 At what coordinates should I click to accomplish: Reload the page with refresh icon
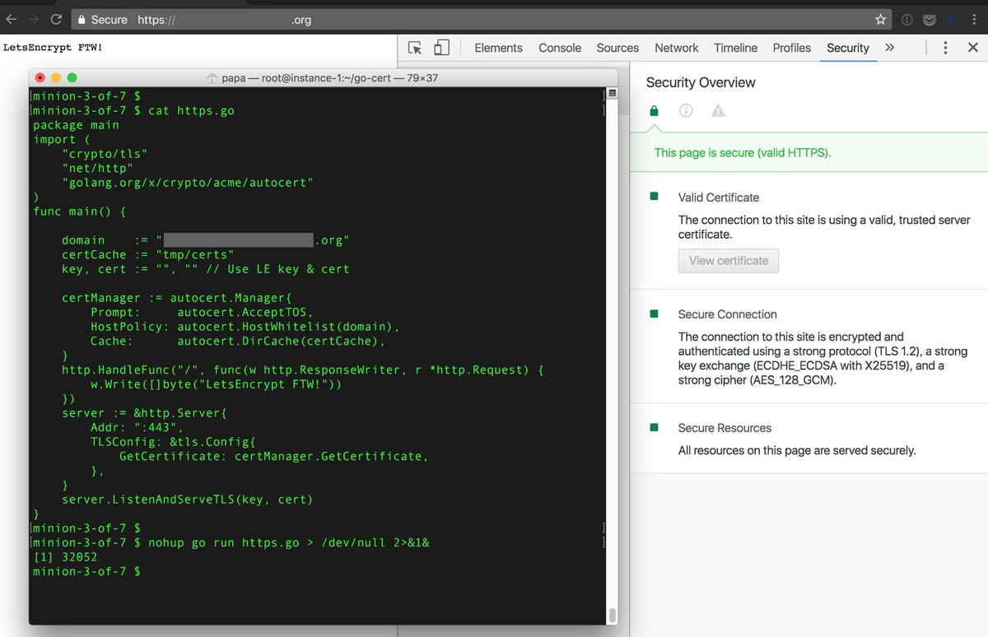pyautogui.click(x=56, y=19)
